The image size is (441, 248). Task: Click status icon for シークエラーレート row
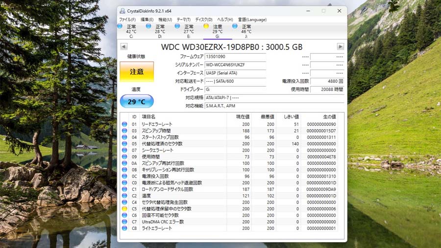tap(124, 150)
